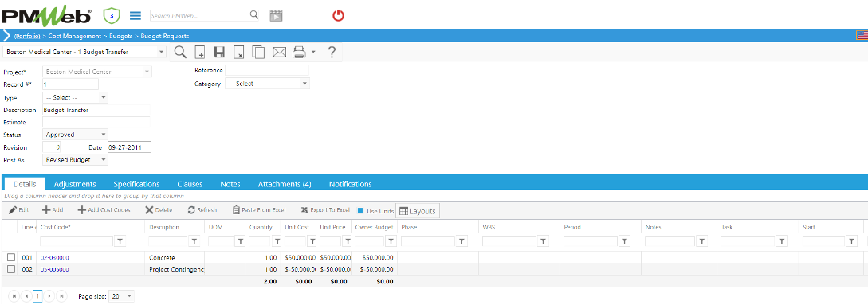Click the US flag language icon
Image resolution: width=868 pixels, height=305 pixels.
pos(862,35)
